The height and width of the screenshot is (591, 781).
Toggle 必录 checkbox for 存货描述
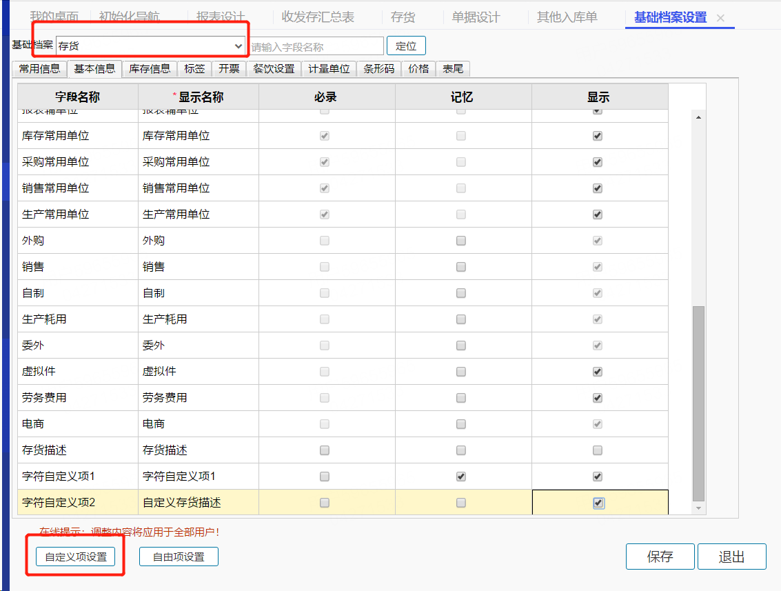click(x=325, y=450)
